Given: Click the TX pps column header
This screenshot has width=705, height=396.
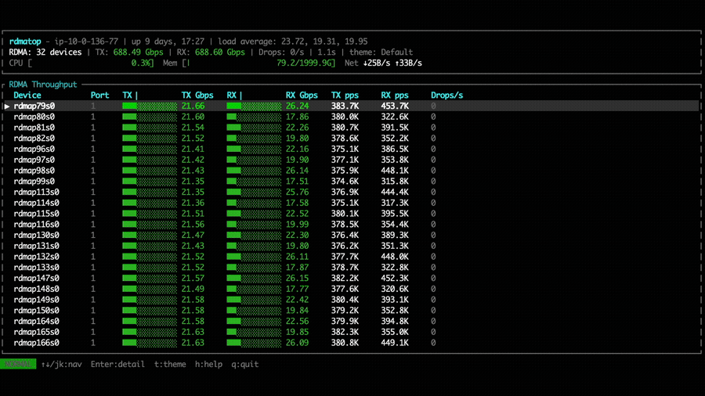Looking at the screenshot, I should click(345, 95).
